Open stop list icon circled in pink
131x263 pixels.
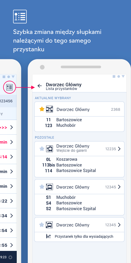9,87
